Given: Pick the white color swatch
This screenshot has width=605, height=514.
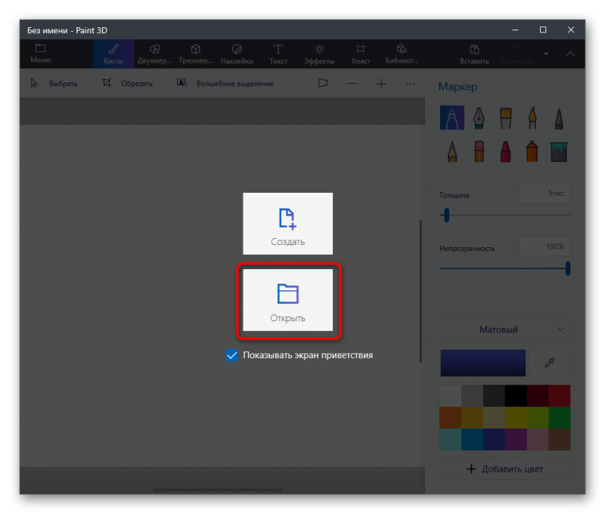Looking at the screenshot, I should click(x=450, y=395).
